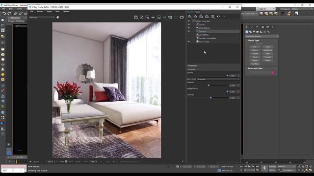Click the chain-link icon in 3ds Max toolbar

(x=15, y=14)
